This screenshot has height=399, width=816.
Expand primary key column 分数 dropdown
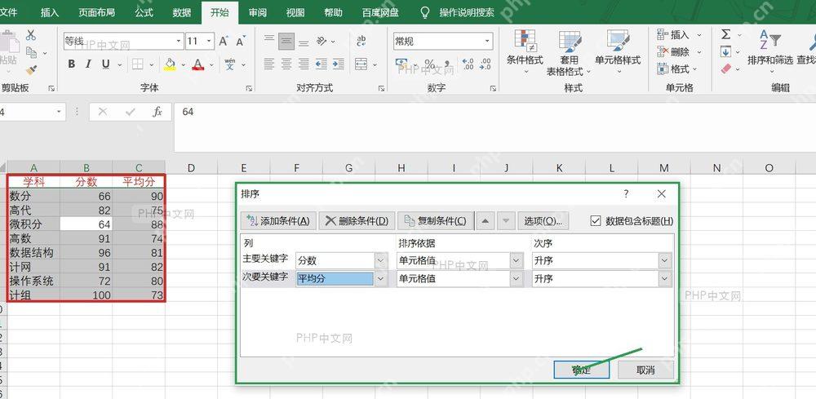pyautogui.click(x=381, y=260)
